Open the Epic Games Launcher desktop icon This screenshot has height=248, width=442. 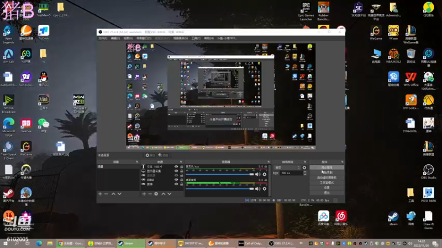[306, 11]
